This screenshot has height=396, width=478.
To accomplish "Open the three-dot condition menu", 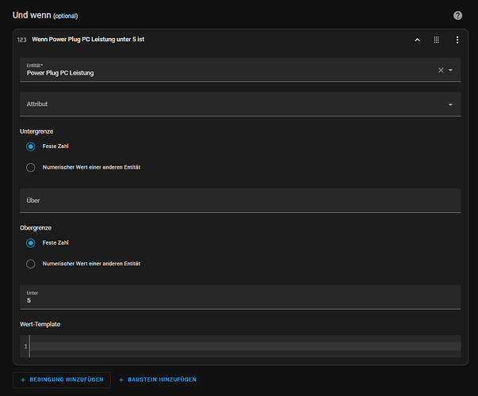I will click(x=457, y=40).
